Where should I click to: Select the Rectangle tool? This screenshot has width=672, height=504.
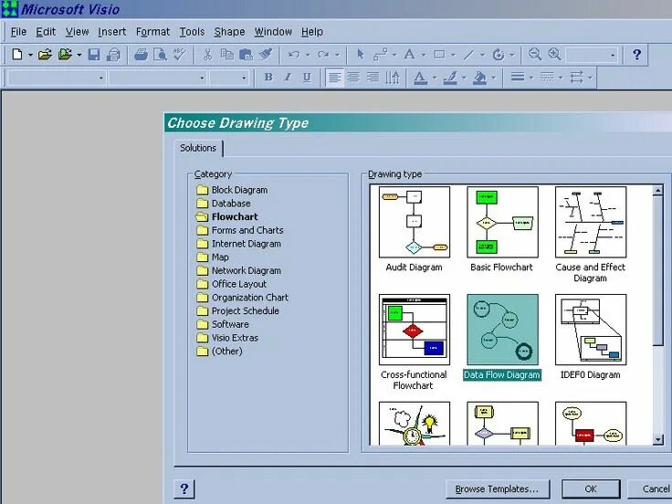(439, 55)
